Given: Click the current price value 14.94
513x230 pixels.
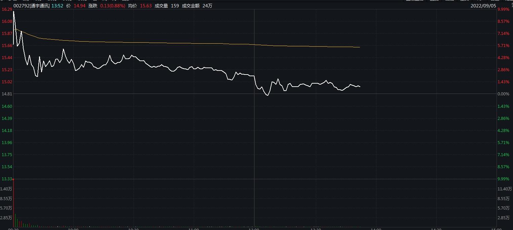Looking at the screenshot, I should pos(79,6).
